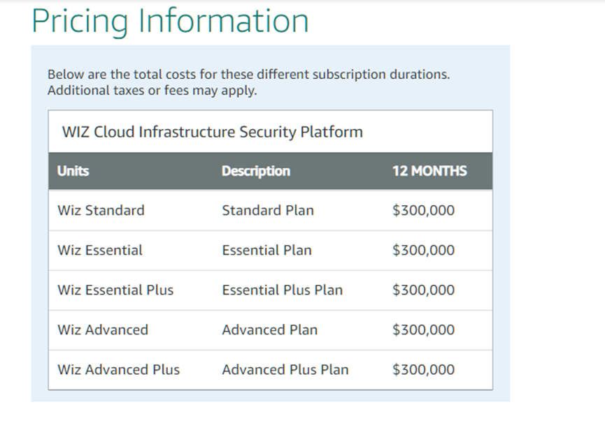605x439 pixels.
Task: Click the Advanced Plan description
Action: click(269, 329)
